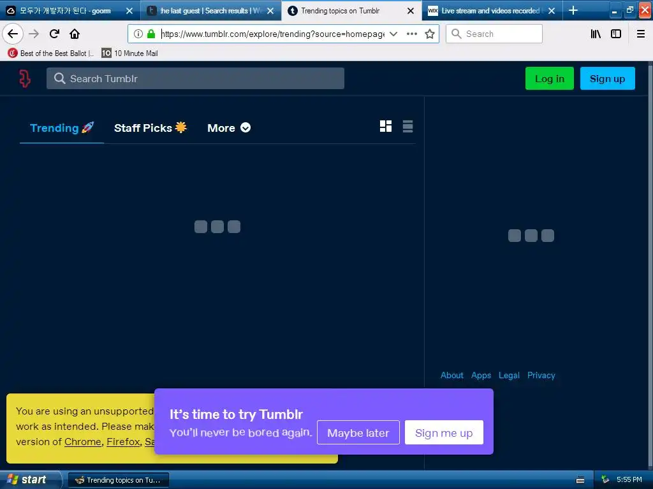Dismiss popup with Maybe later button

coord(358,432)
